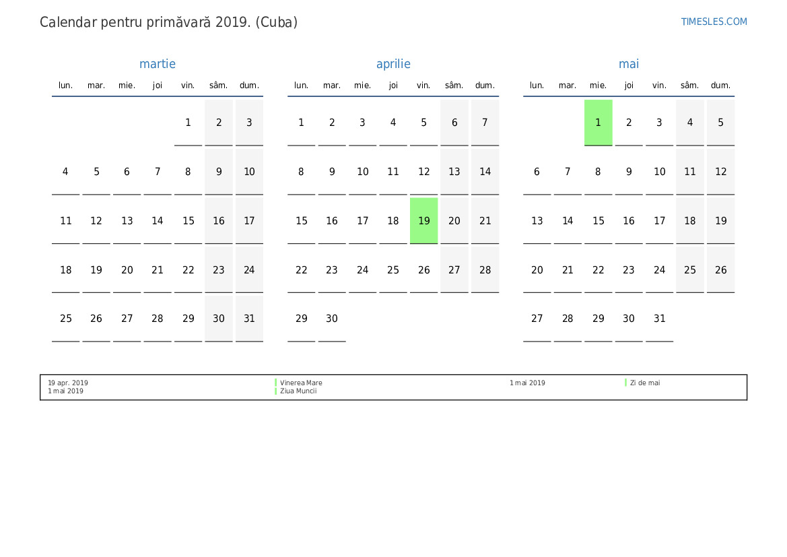Select April 6 Saturday cell

pos(454,123)
